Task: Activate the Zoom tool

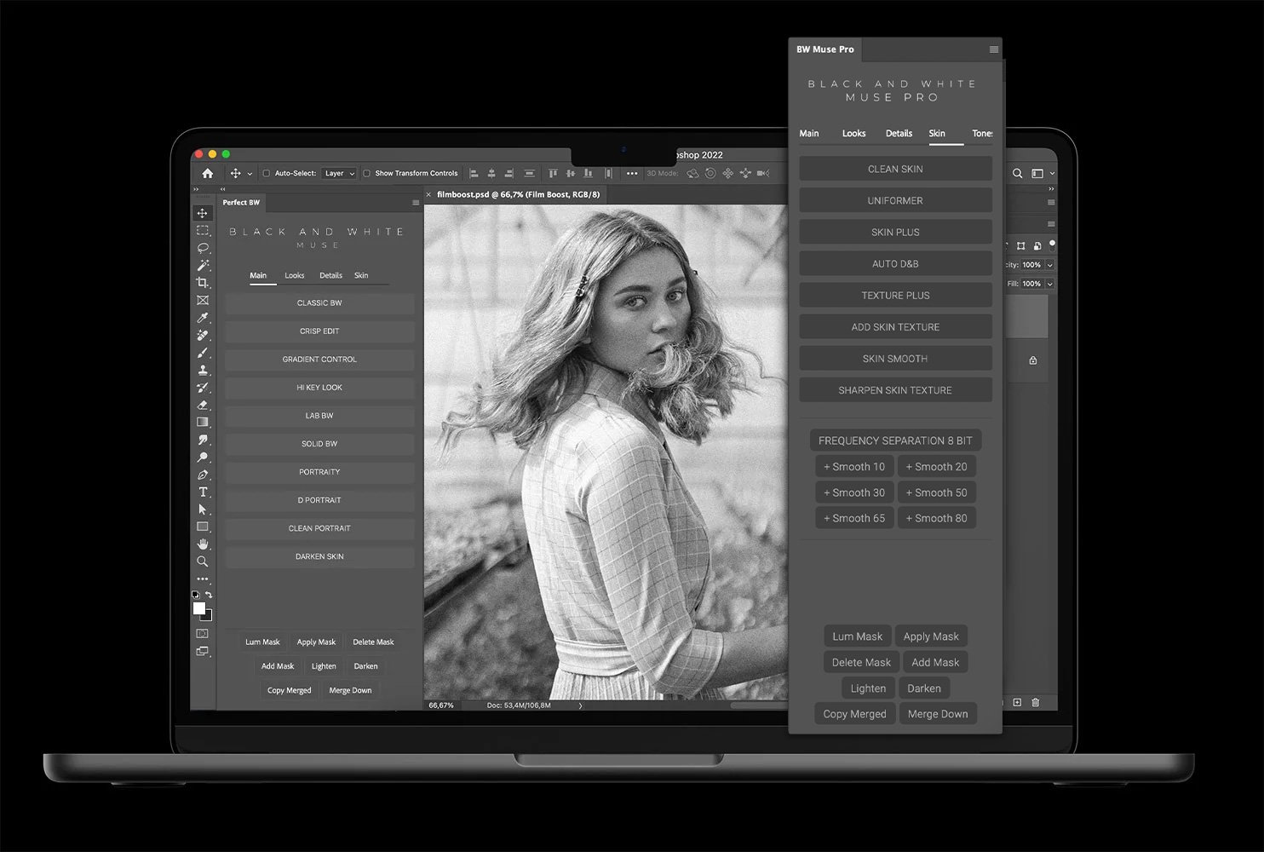Action: (x=203, y=561)
